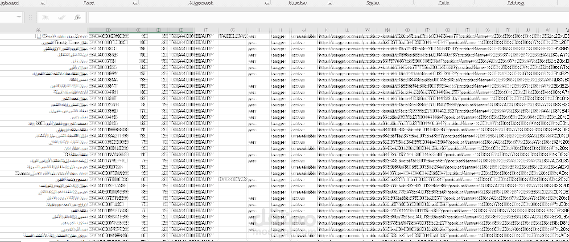Viewport: 569px width, 242px height.
Task: Expand the Name Box dropdown arrow
Action: pos(20,17)
